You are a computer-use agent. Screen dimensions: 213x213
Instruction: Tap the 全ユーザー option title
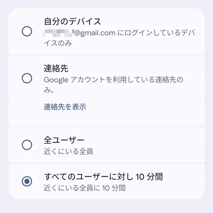pos(64,140)
